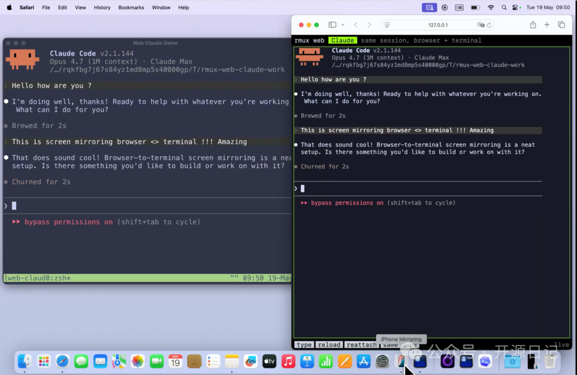Focus the prompt input in Web Claude Demo window
The height and width of the screenshot is (375, 577).
(x=147, y=206)
